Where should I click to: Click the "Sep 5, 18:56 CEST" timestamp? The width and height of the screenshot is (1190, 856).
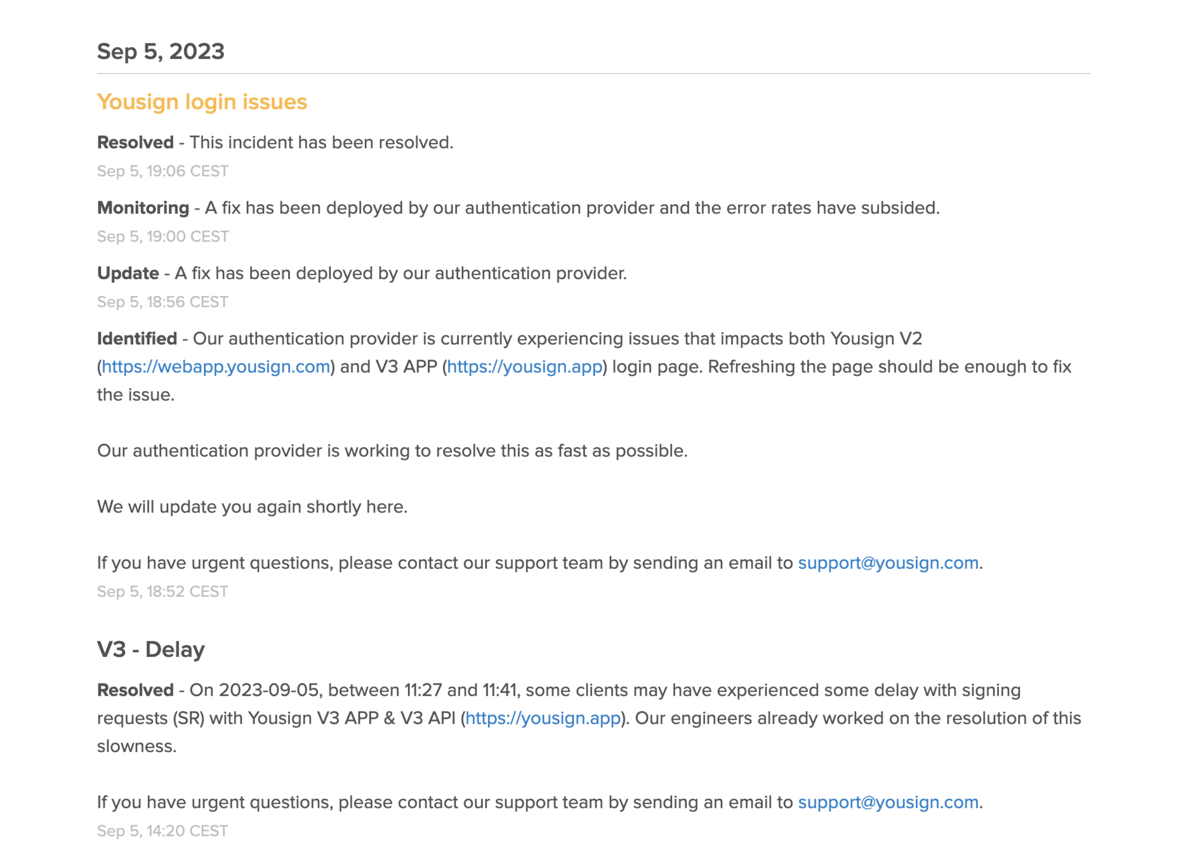tap(162, 302)
